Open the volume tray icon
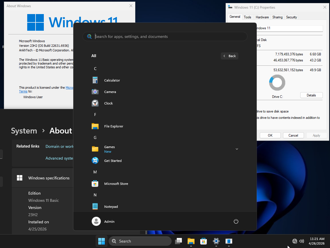This screenshot has width=330, height=248. [302, 241]
